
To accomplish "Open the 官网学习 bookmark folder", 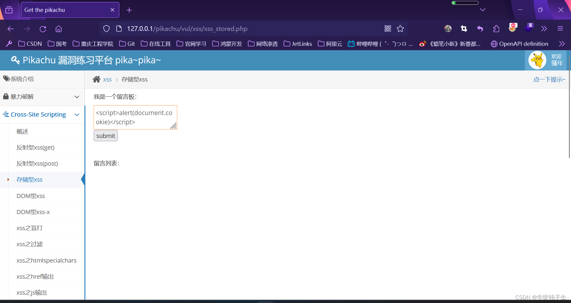I will click(x=191, y=44).
